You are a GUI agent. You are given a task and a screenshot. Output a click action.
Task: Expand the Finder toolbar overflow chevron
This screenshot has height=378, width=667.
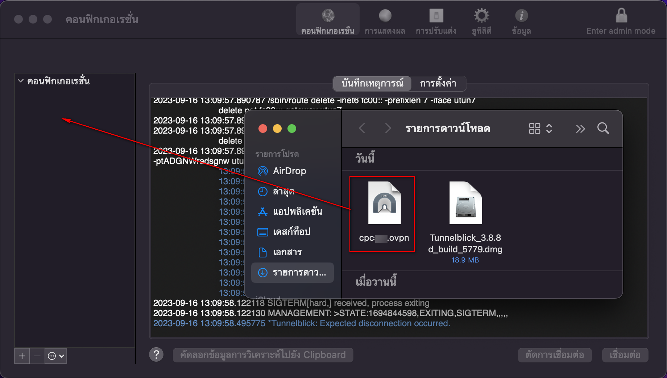tap(580, 129)
